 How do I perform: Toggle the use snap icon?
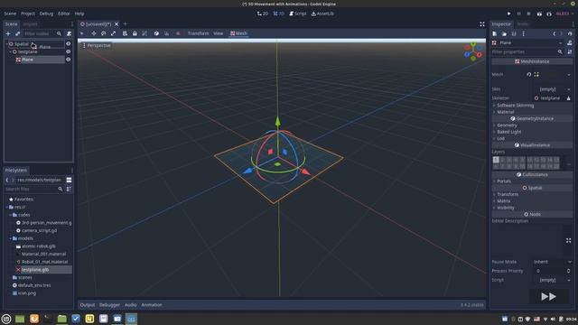pyautogui.click(x=166, y=33)
